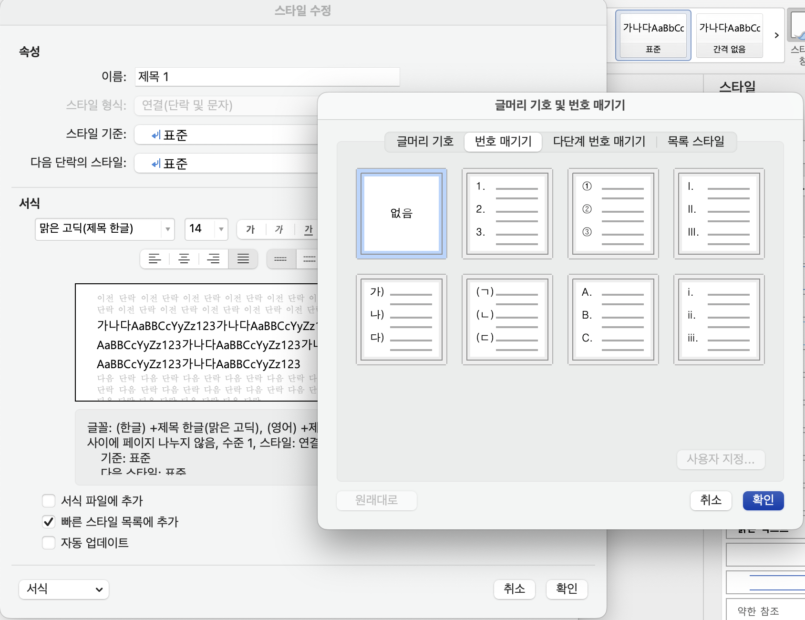
Task: Open the 스타일 기준 dropdown
Action: click(226, 135)
